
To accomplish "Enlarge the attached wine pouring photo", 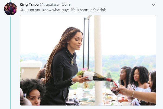I will pos(88,60).
